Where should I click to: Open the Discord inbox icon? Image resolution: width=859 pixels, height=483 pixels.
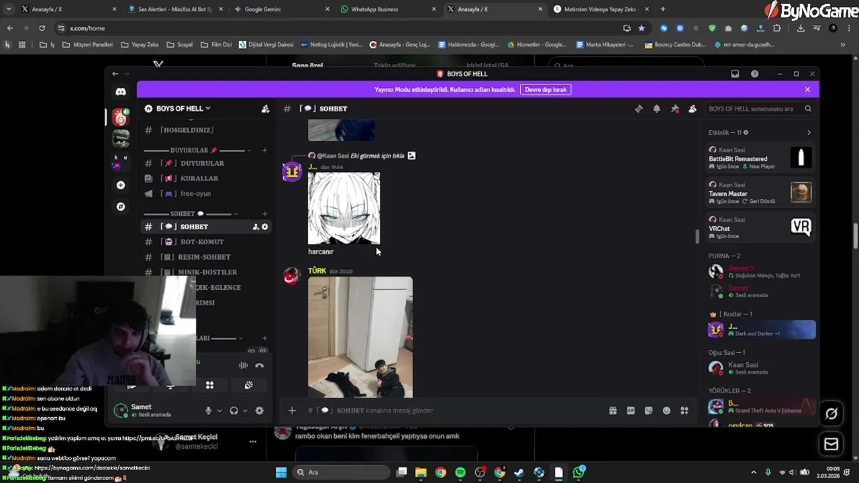(735, 74)
